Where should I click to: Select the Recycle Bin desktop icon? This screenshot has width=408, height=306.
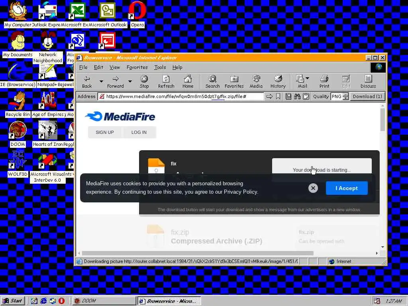click(18, 104)
